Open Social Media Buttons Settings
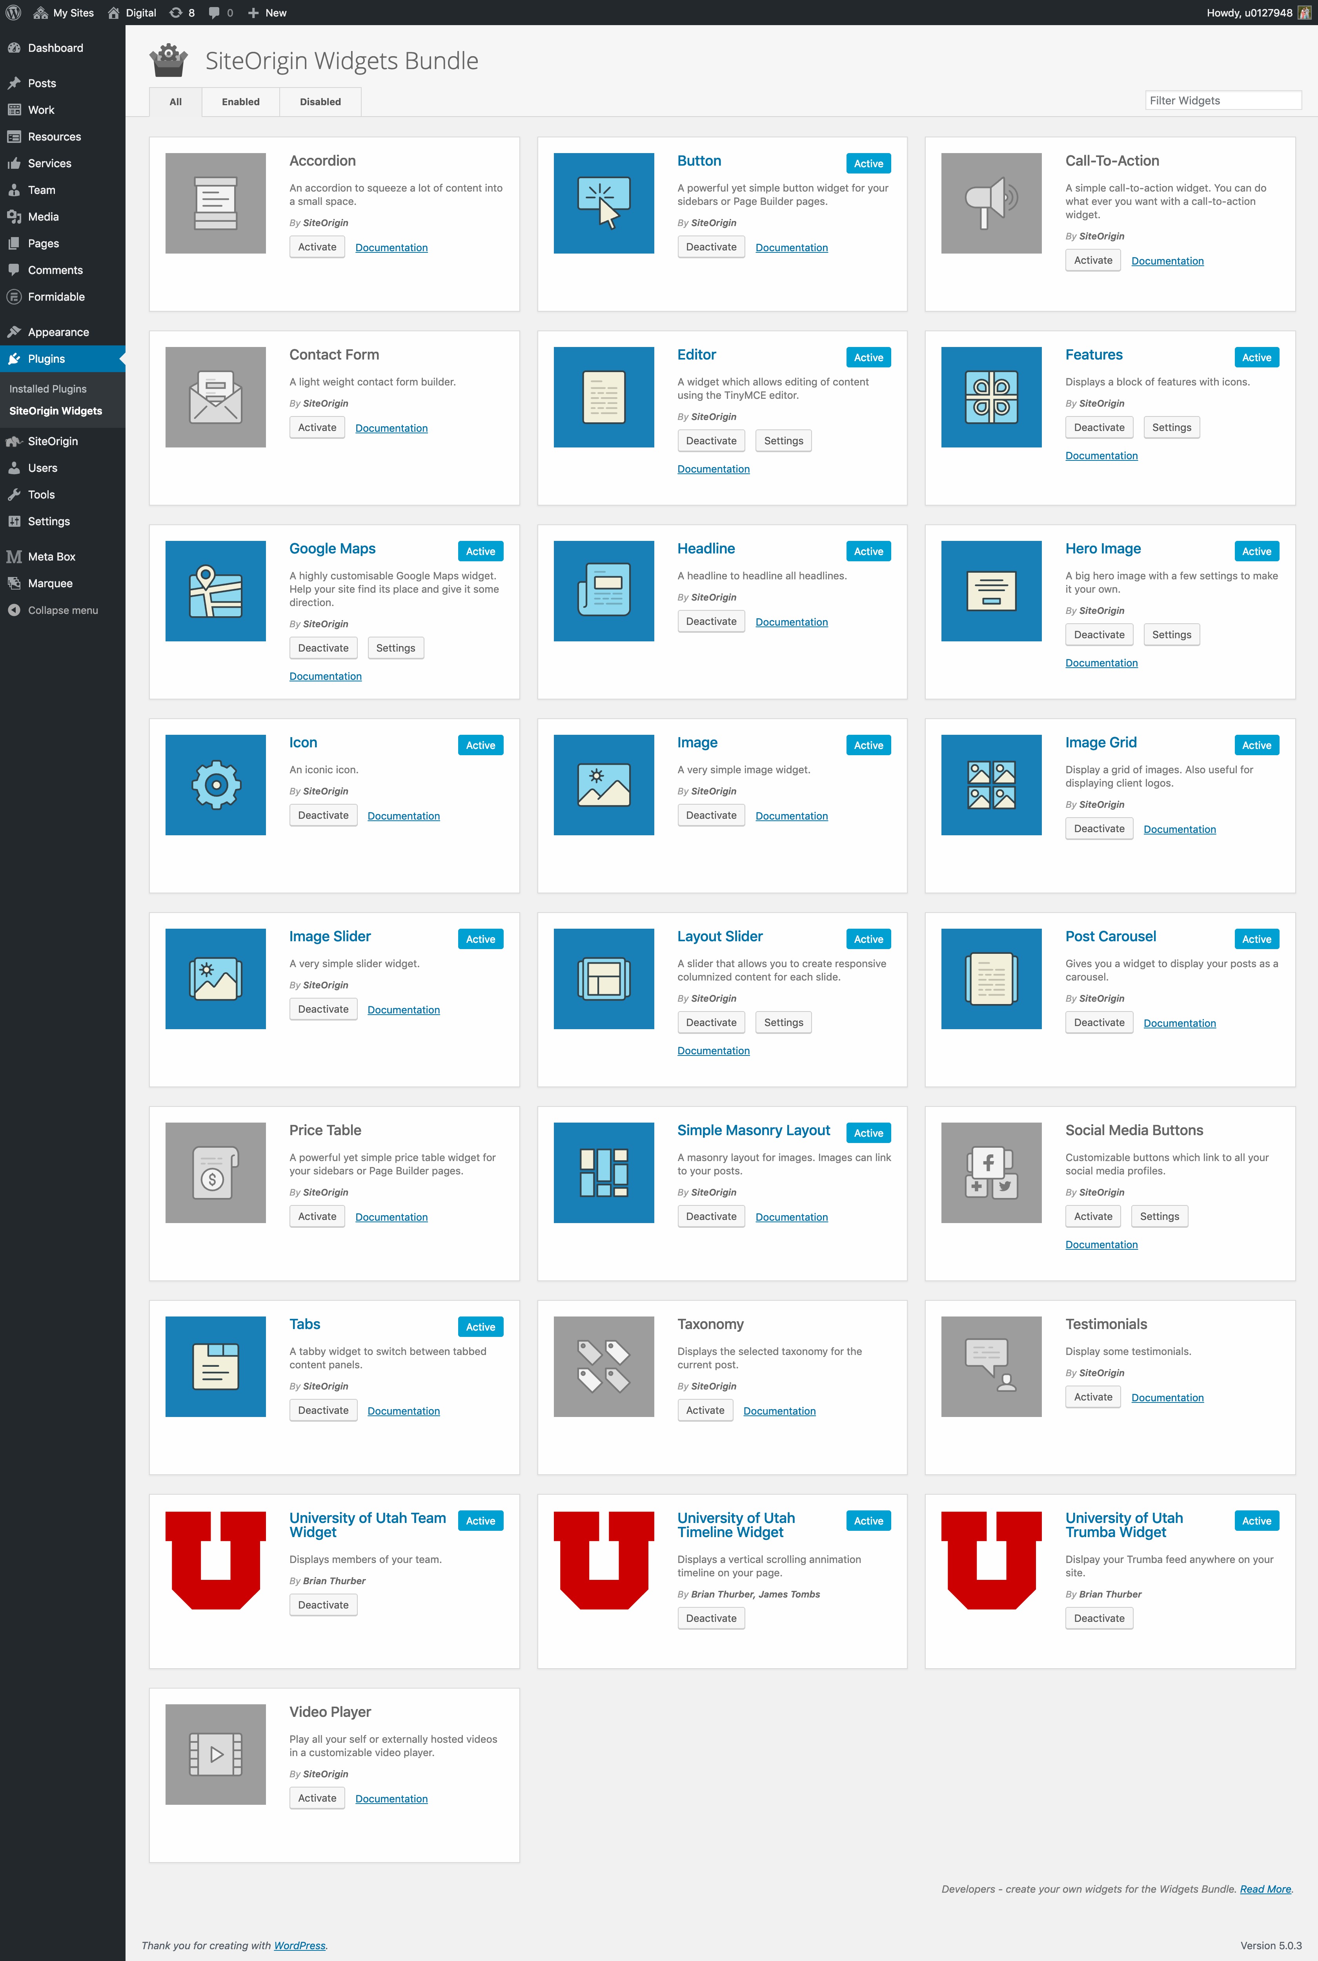 [x=1159, y=1217]
